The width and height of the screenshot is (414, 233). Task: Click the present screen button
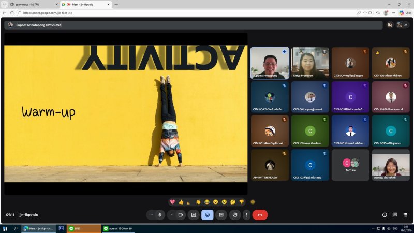[x=194, y=214]
